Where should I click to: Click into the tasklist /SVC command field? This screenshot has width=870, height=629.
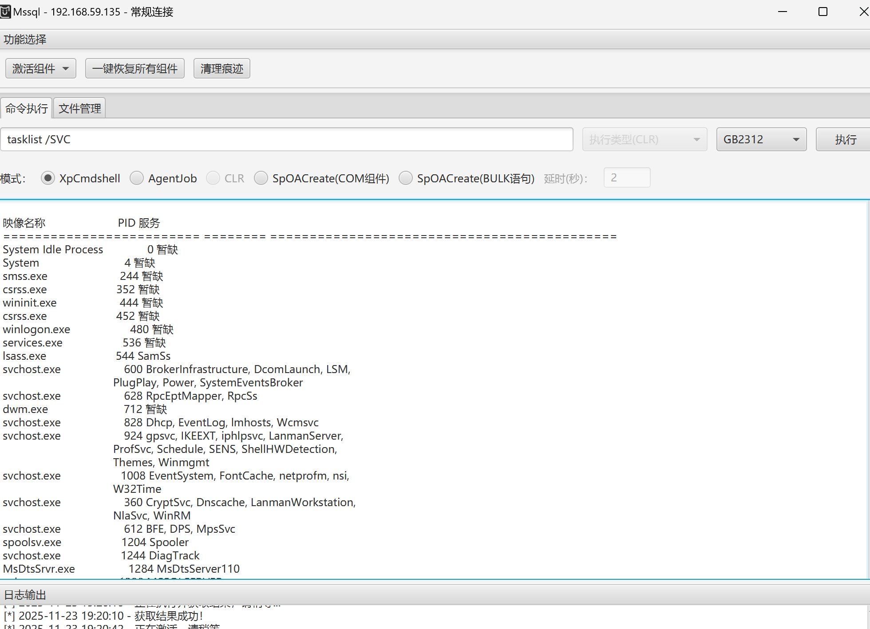coord(286,140)
